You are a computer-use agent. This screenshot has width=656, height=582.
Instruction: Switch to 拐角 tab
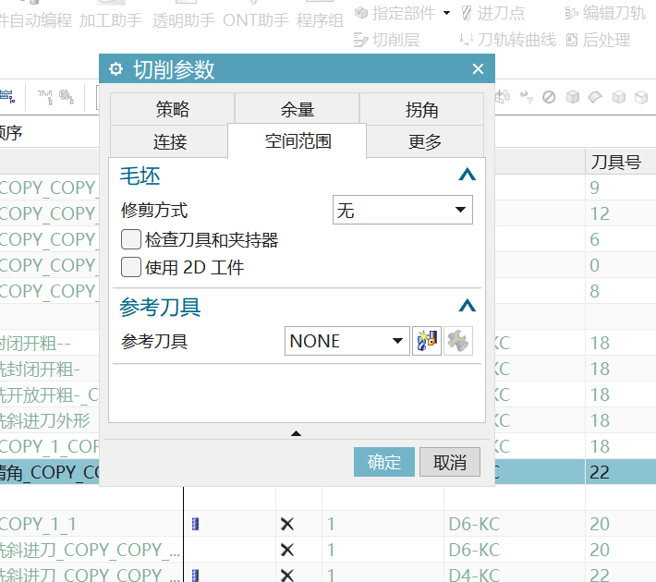(421, 109)
